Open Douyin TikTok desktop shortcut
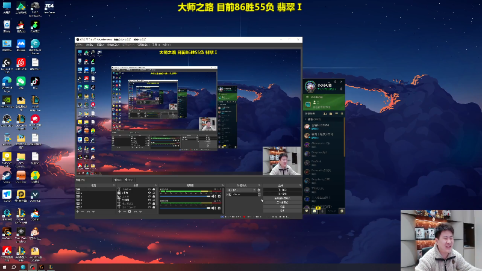Viewport: 482px width, 271px height. pos(35,83)
